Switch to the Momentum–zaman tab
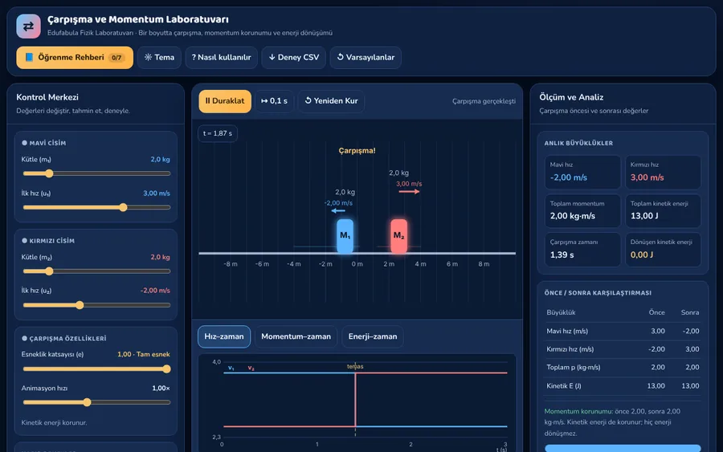723x452 pixels. [x=296, y=336]
